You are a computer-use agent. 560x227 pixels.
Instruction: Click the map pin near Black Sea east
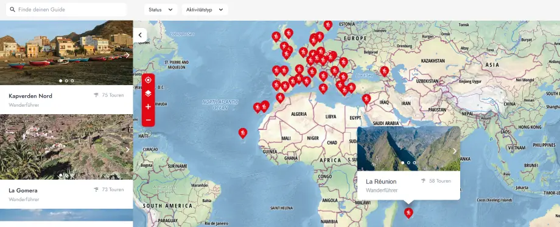tap(384, 71)
